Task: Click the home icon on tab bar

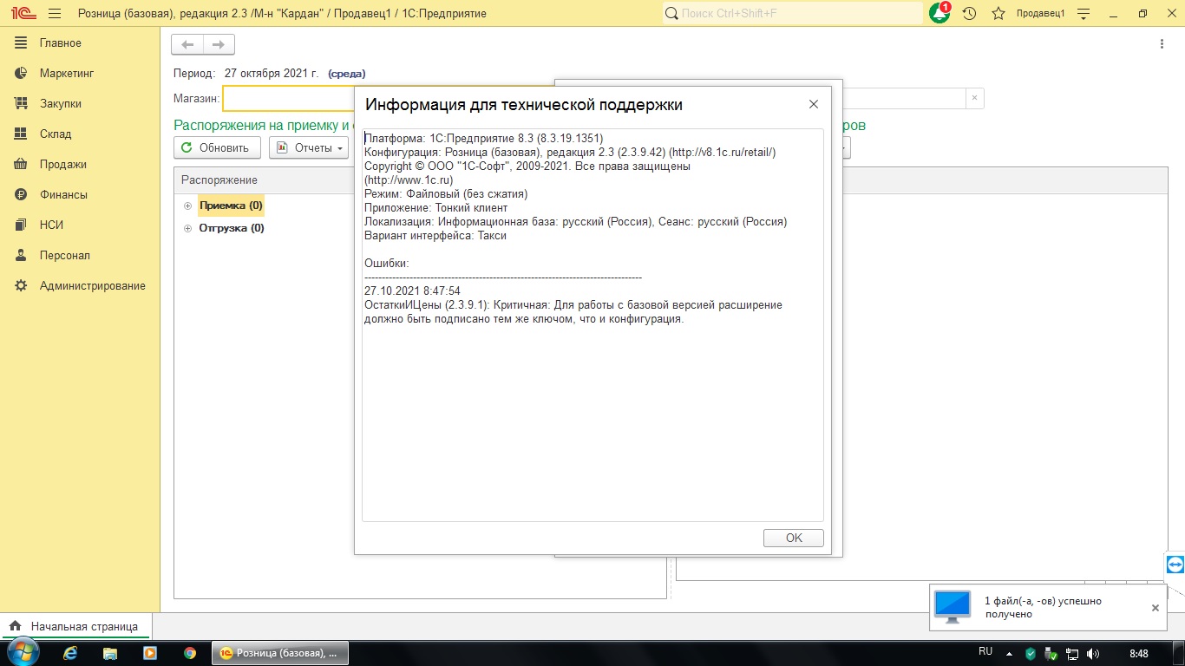Action: pyautogui.click(x=15, y=626)
